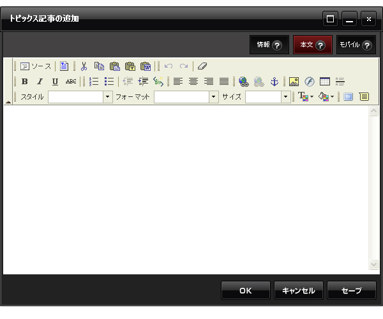383x319 pixels.
Task: Insert table icon
Action: (x=325, y=82)
